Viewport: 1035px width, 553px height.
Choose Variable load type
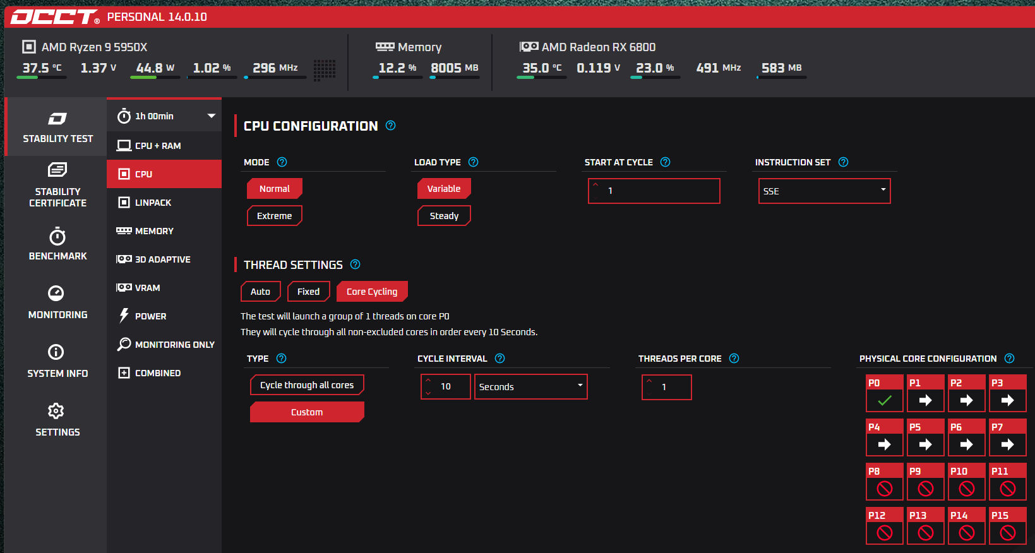pos(444,189)
